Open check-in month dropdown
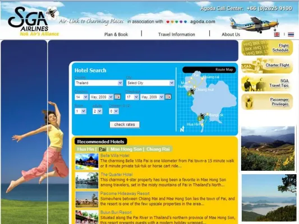The image size is (299, 224). [x=102, y=97]
